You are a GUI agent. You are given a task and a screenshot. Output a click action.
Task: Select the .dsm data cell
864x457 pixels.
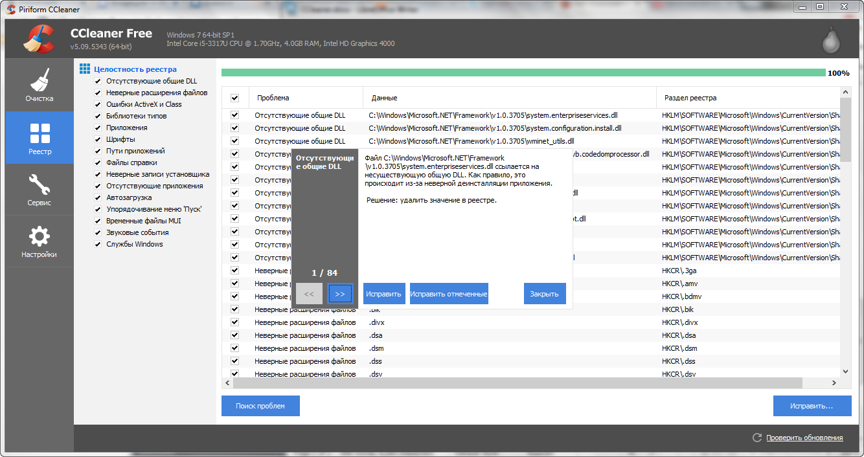tap(376, 348)
